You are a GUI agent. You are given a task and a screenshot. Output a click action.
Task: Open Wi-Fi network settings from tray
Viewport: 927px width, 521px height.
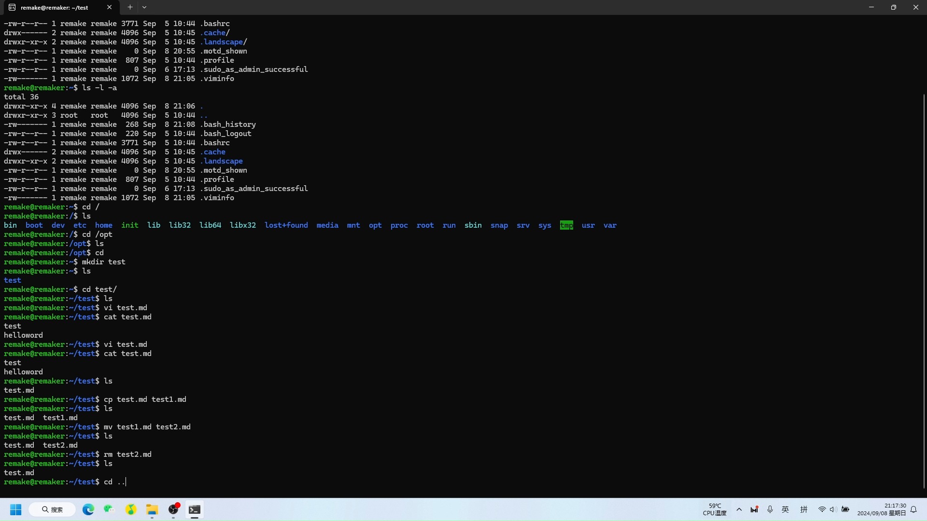822,509
